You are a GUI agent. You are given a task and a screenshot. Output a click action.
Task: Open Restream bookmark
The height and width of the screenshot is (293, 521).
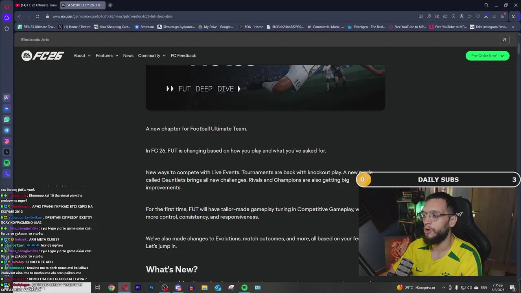coord(144,27)
